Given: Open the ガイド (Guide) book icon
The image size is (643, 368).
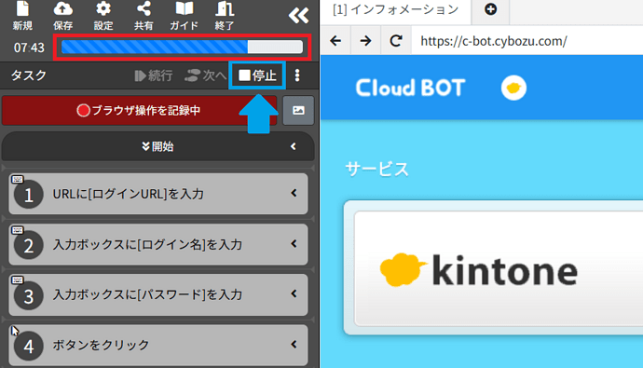Looking at the screenshot, I should [x=185, y=16].
